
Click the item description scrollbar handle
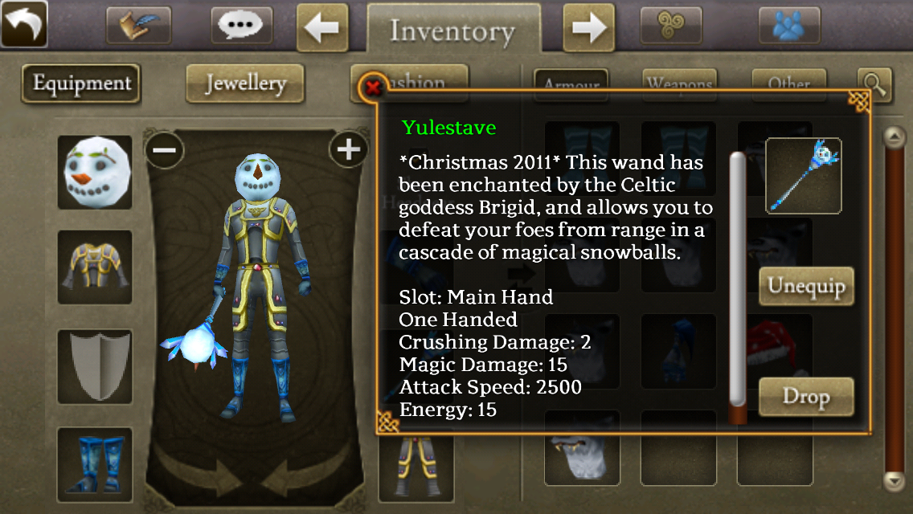click(738, 278)
